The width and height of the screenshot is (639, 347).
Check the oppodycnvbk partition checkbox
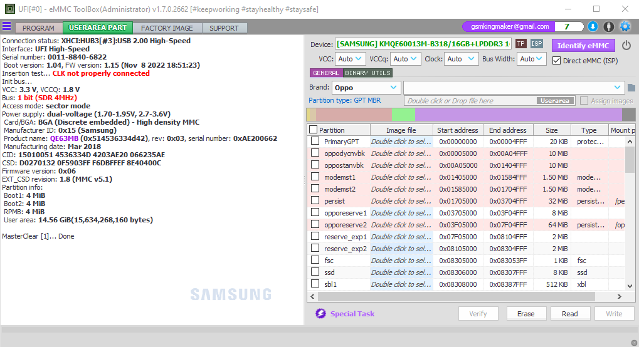315,153
